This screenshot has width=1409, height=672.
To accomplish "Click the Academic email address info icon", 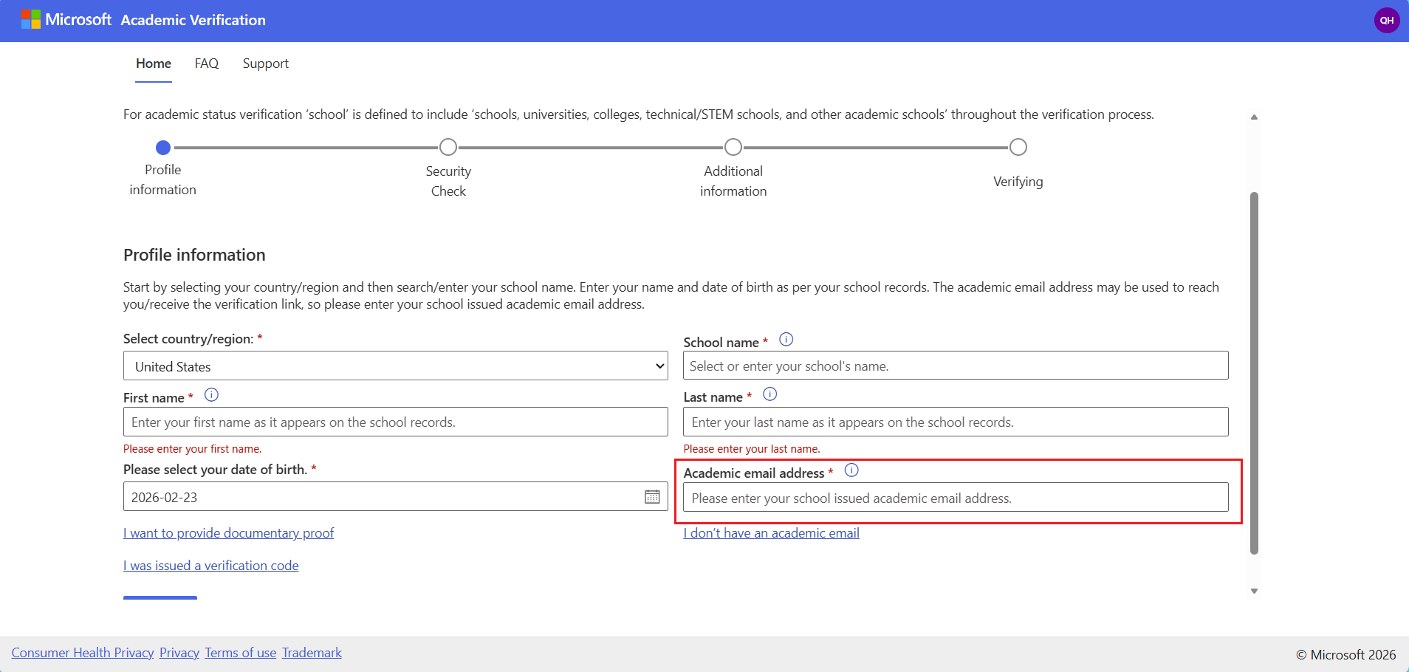I will pos(851,470).
